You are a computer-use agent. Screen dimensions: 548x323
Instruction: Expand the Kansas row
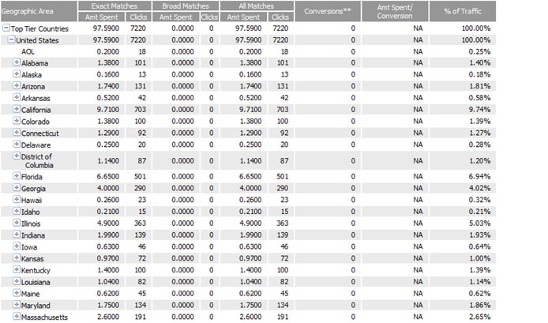(x=17, y=258)
